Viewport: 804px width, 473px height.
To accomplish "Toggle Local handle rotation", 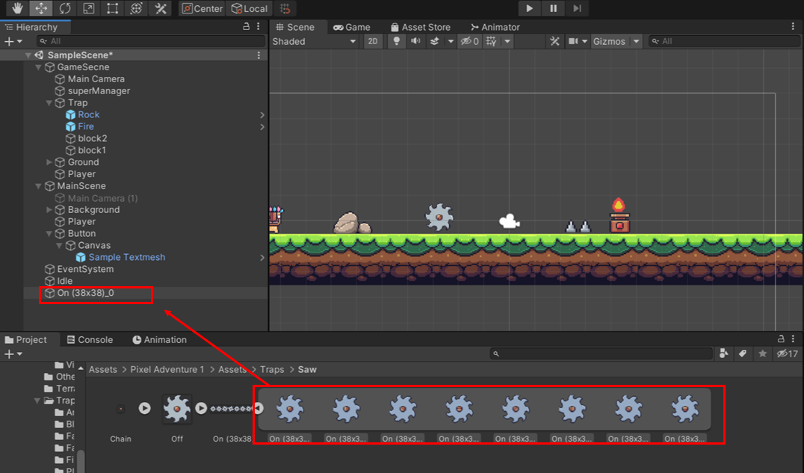I will coord(250,8).
